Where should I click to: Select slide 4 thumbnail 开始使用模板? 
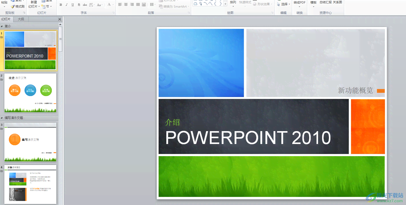click(30, 184)
